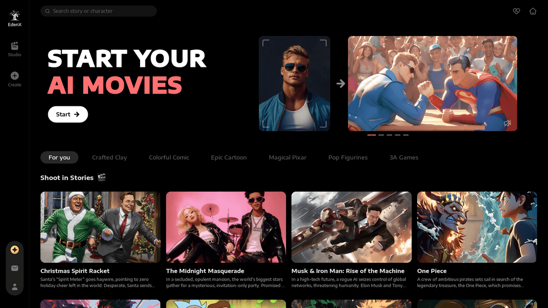Click the One Piece description text
The width and height of the screenshot is (548, 308).
tap(470, 283)
